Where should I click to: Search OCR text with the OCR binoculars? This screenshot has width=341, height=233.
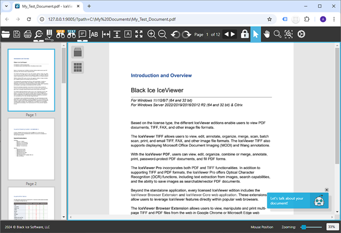(x=60, y=34)
